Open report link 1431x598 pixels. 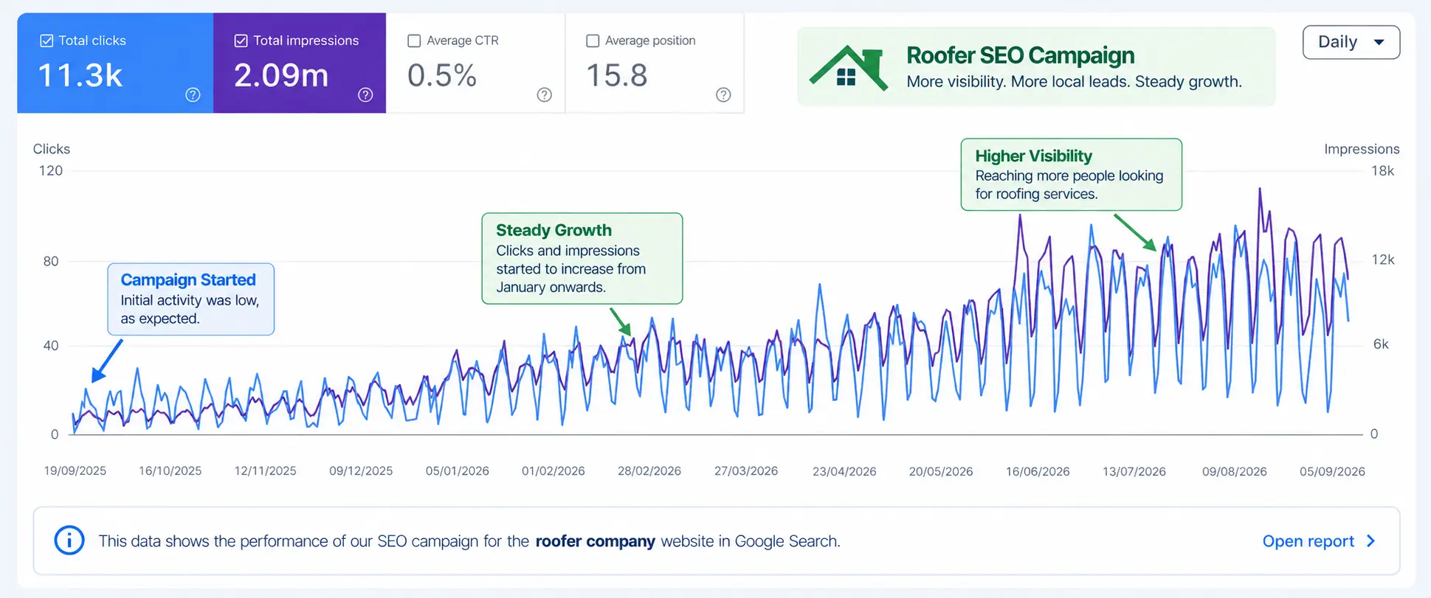pos(1308,541)
